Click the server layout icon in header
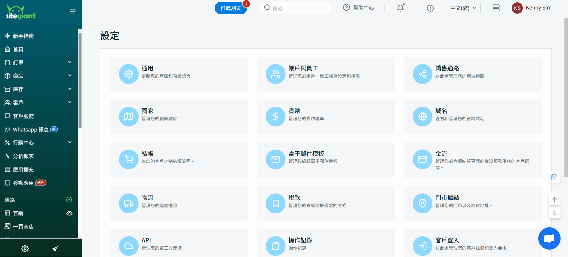 pos(496,8)
